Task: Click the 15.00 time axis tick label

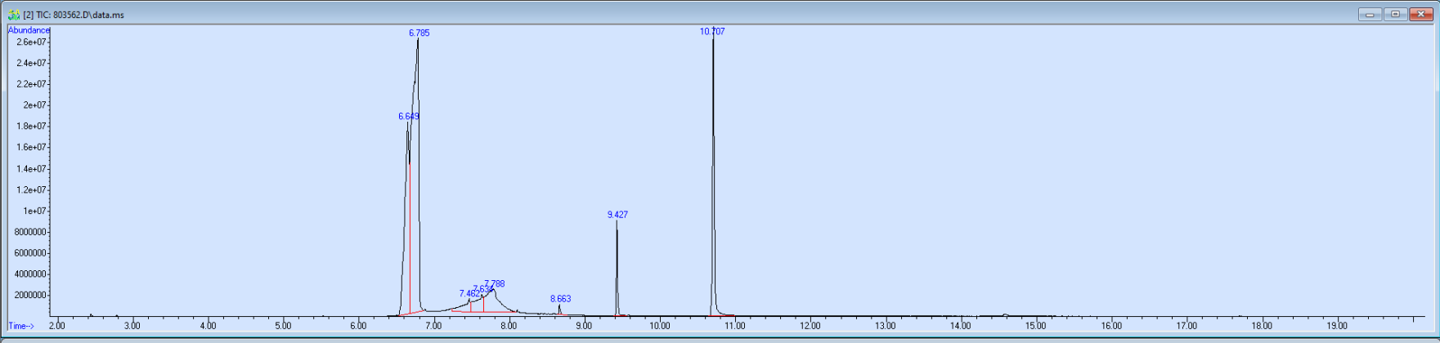Action: [x=1036, y=326]
